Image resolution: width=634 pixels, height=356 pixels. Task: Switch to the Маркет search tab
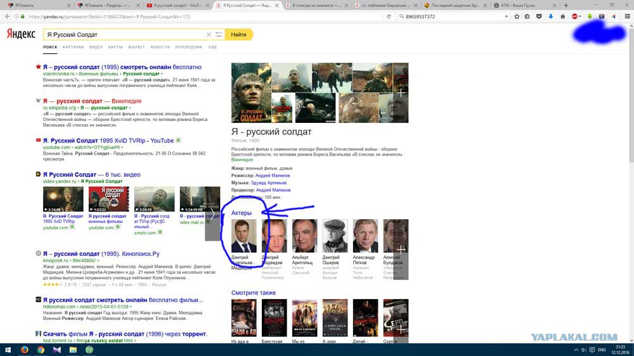pos(136,48)
